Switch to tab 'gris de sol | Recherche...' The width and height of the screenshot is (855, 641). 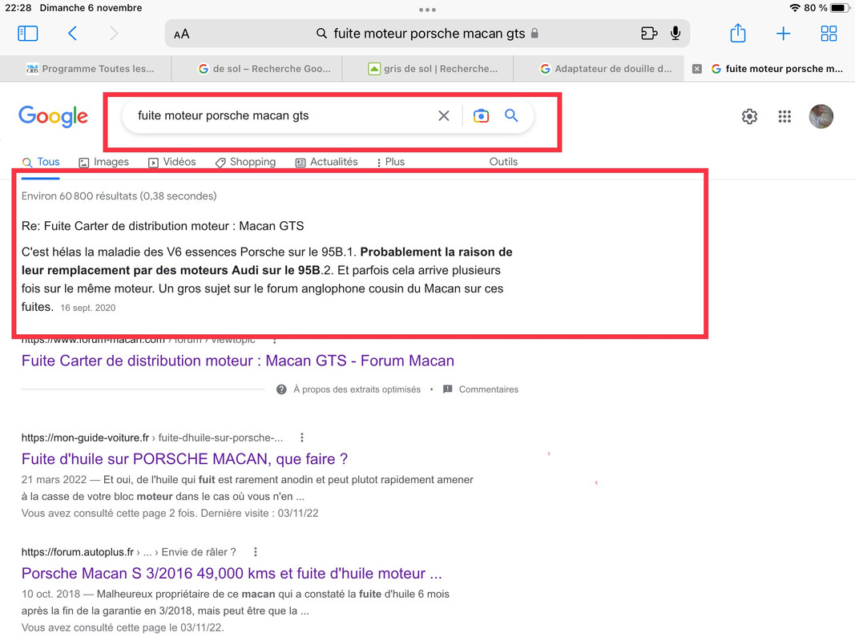click(428, 69)
